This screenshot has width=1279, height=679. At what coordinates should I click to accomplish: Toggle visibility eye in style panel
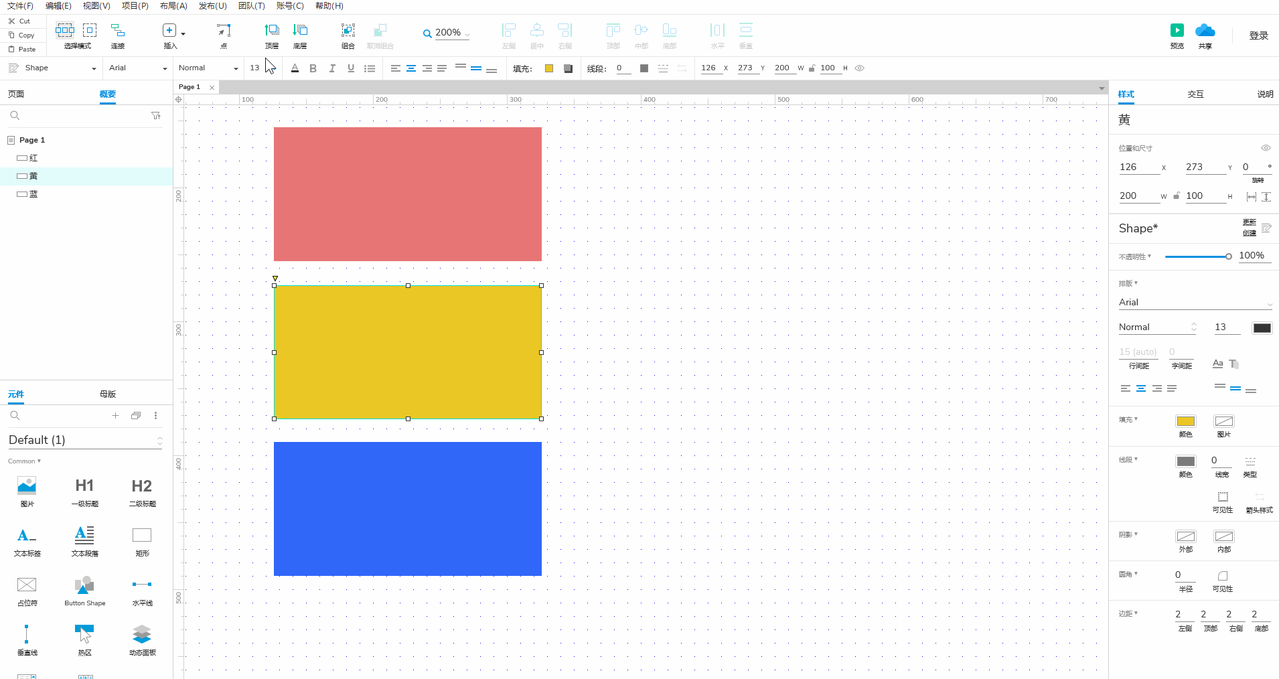click(x=1266, y=148)
